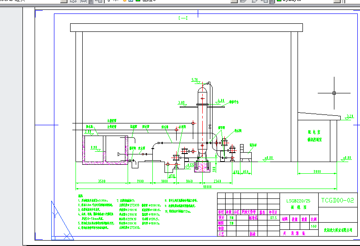Viewport: 360px width, 246px height.
Task: Pick the 1:60 scale value in title block
Action: click(x=313, y=226)
